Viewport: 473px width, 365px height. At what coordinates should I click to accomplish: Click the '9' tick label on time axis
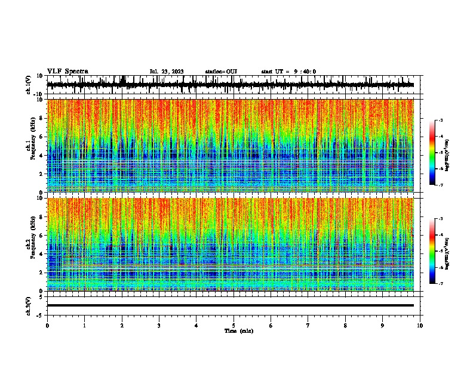point(382,326)
